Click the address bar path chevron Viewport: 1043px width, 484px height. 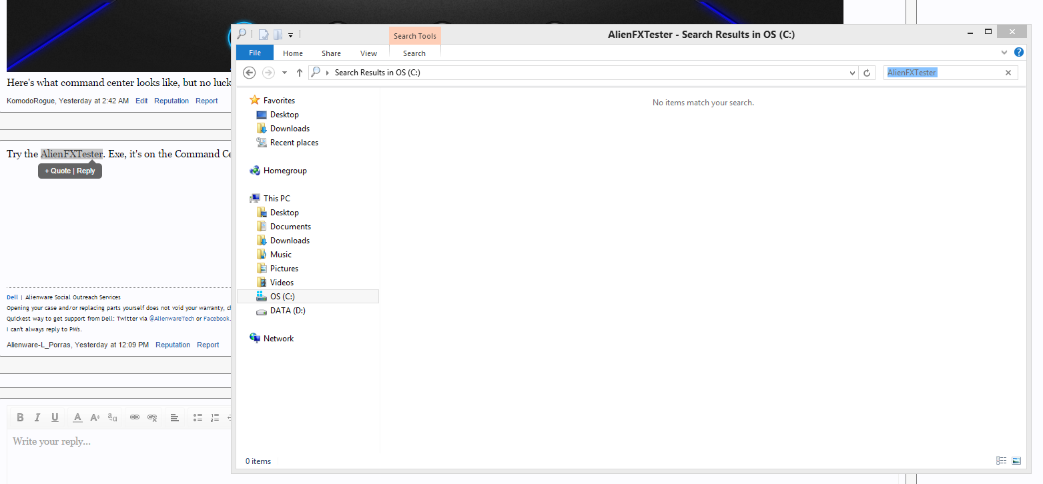click(328, 73)
